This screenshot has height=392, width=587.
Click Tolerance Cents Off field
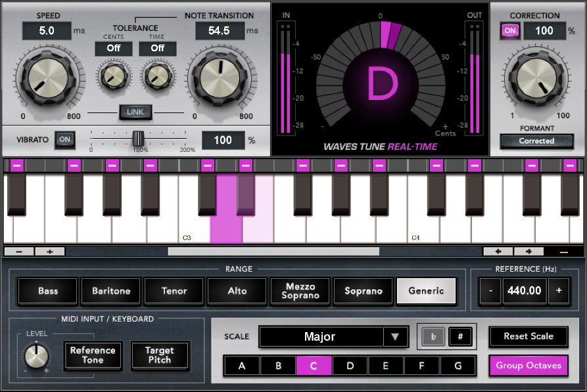pos(114,48)
